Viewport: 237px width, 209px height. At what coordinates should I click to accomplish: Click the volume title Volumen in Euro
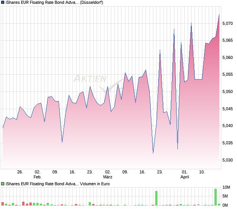(95, 184)
